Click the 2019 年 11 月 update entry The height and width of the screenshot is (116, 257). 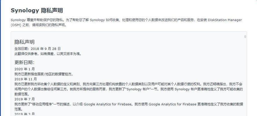click(26, 79)
